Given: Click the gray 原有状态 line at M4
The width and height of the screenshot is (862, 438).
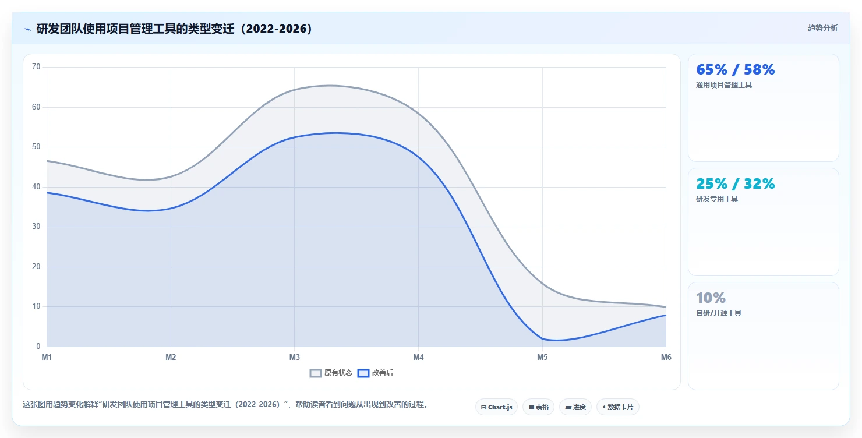Looking at the screenshot, I should (418, 113).
